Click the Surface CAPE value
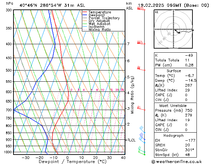The width and height of the screenshot is (212, 164). [186, 95]
